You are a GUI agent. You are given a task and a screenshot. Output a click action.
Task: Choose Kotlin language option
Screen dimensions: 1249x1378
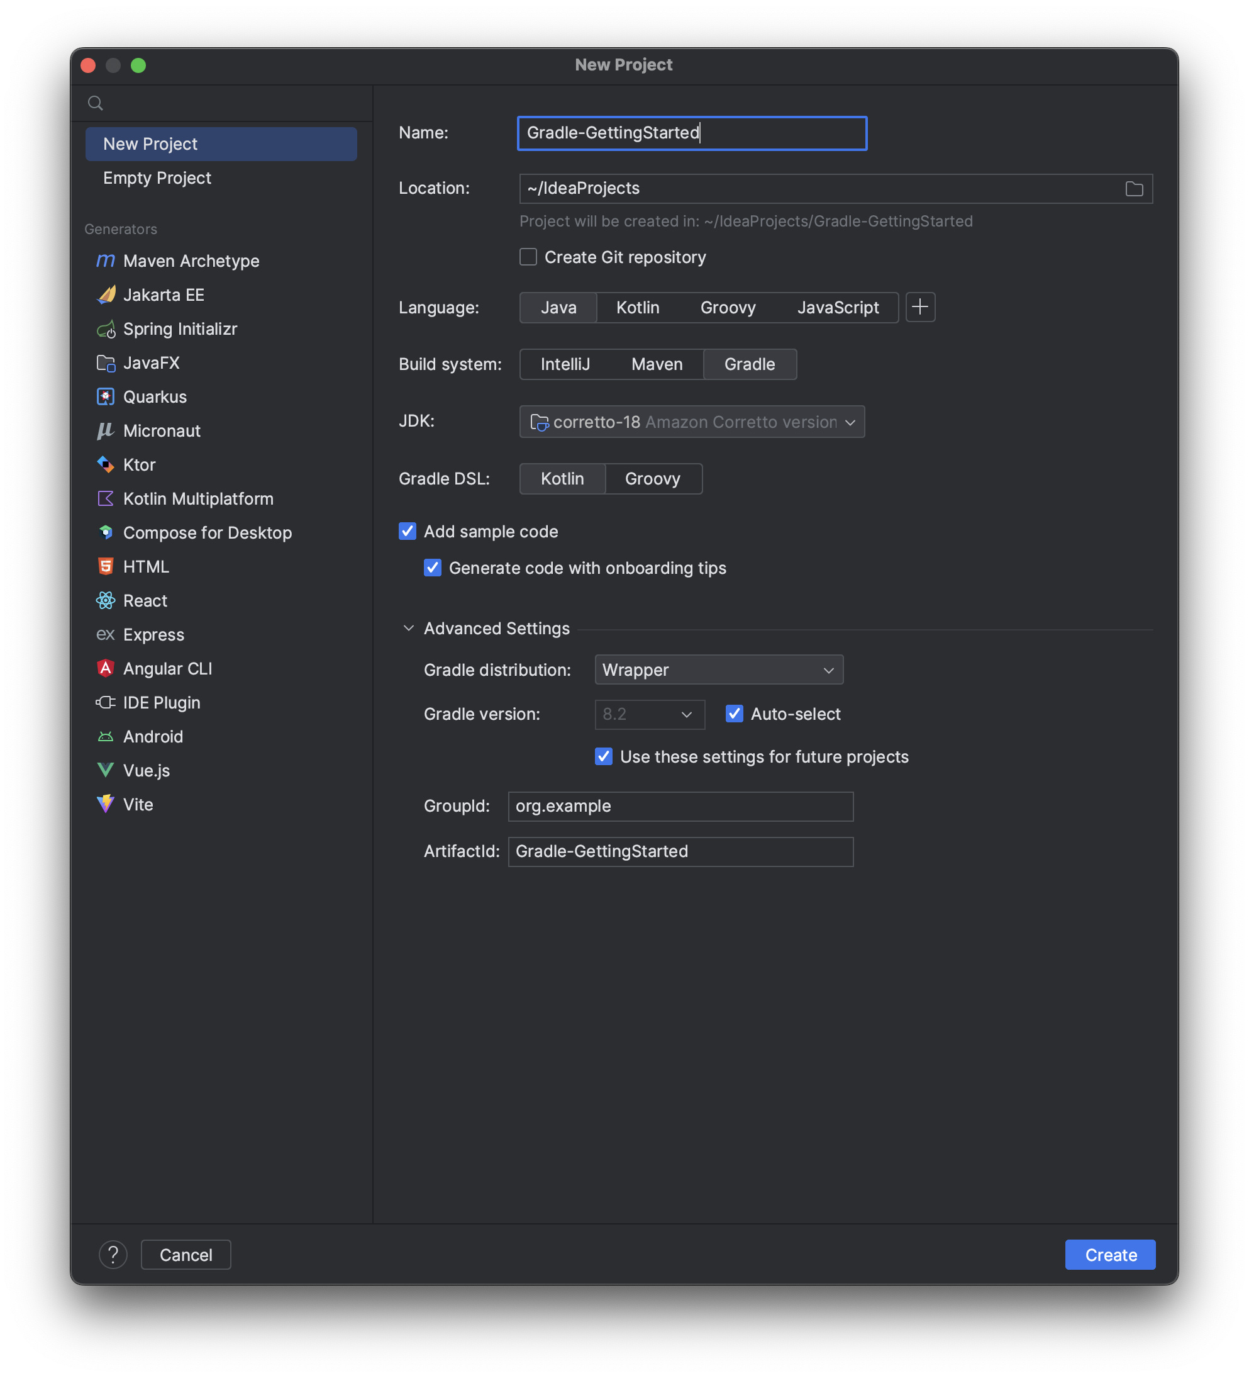click(x=638, y=308)
